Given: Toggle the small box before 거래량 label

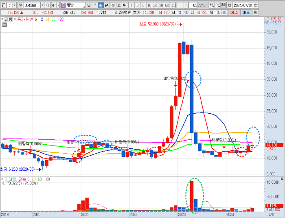Looking at the screenshot, I should (2, 179).
